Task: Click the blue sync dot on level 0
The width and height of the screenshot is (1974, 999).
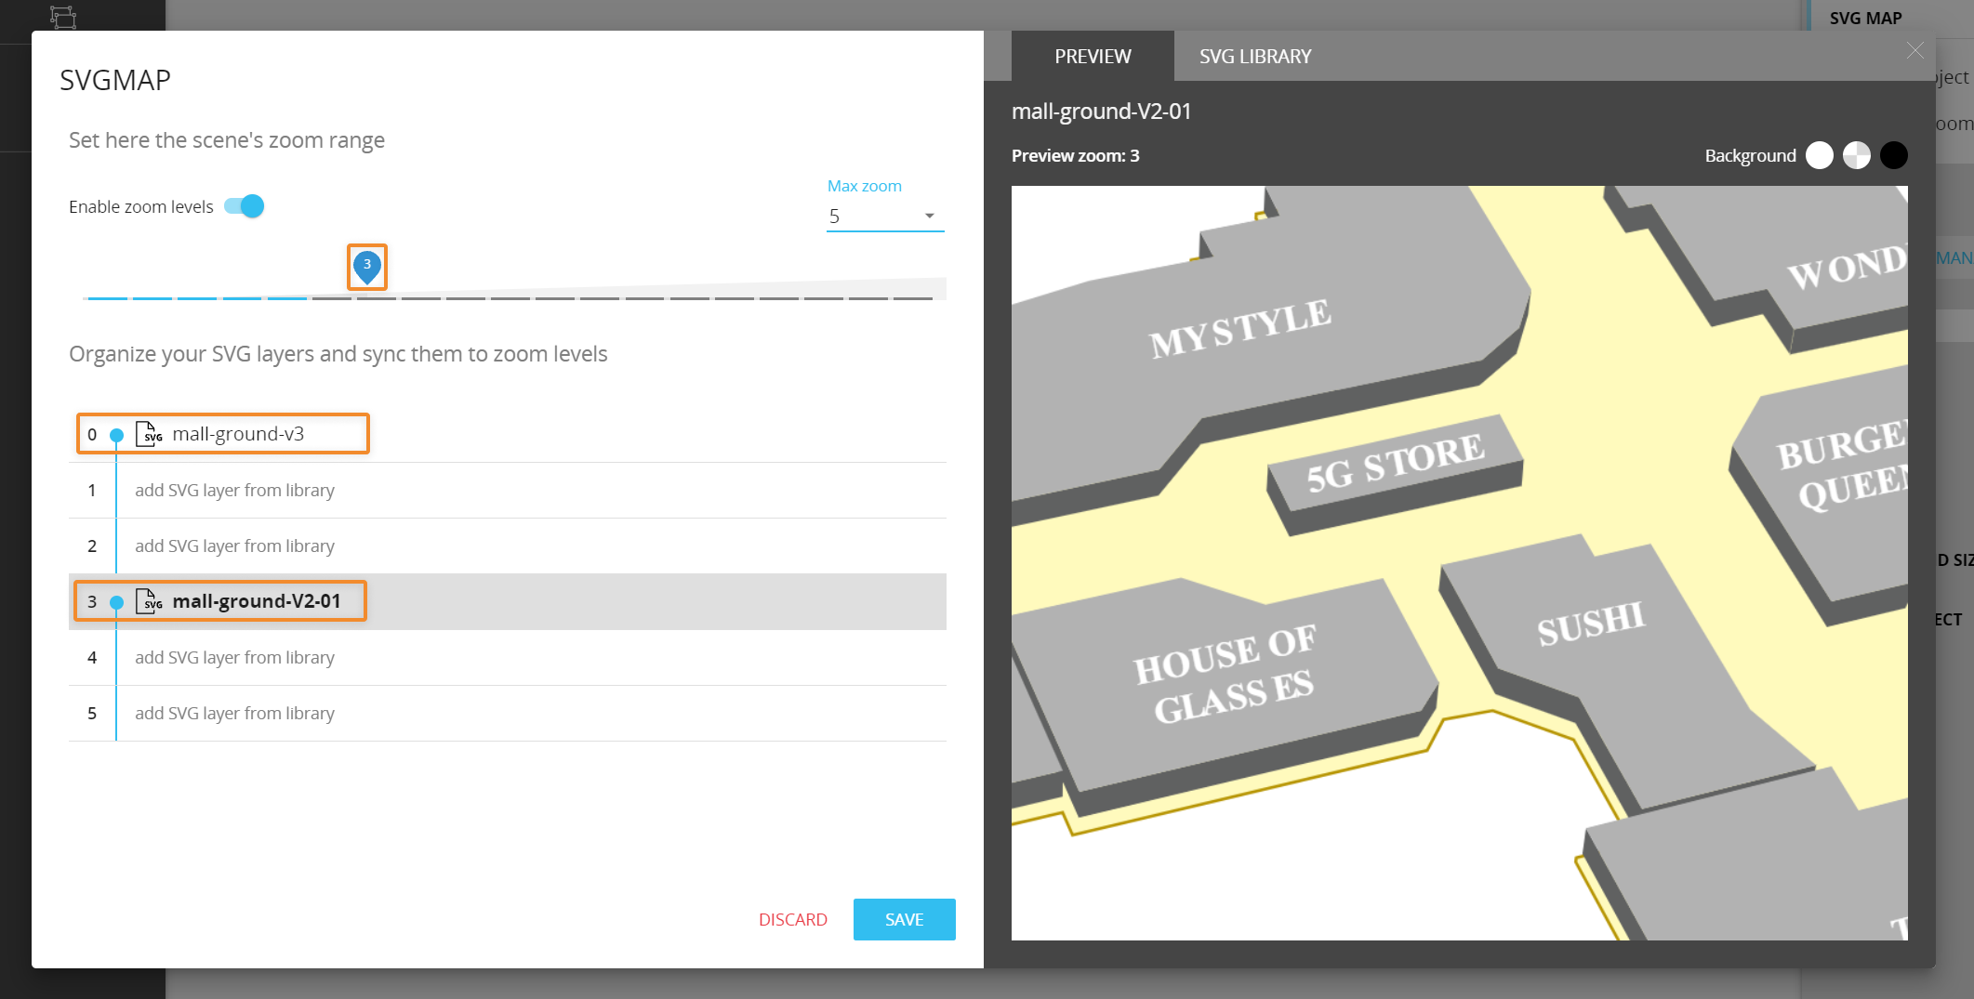Action: [116, 435]
